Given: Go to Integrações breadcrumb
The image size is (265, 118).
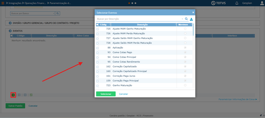Looking at the screenshot, I should tap(15, 3).
